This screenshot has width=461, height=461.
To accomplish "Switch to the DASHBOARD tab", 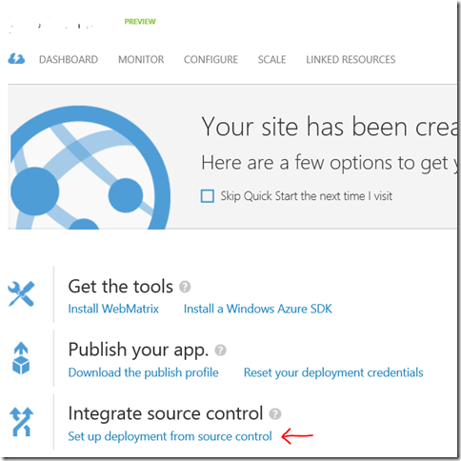I will tap(69, 59).
